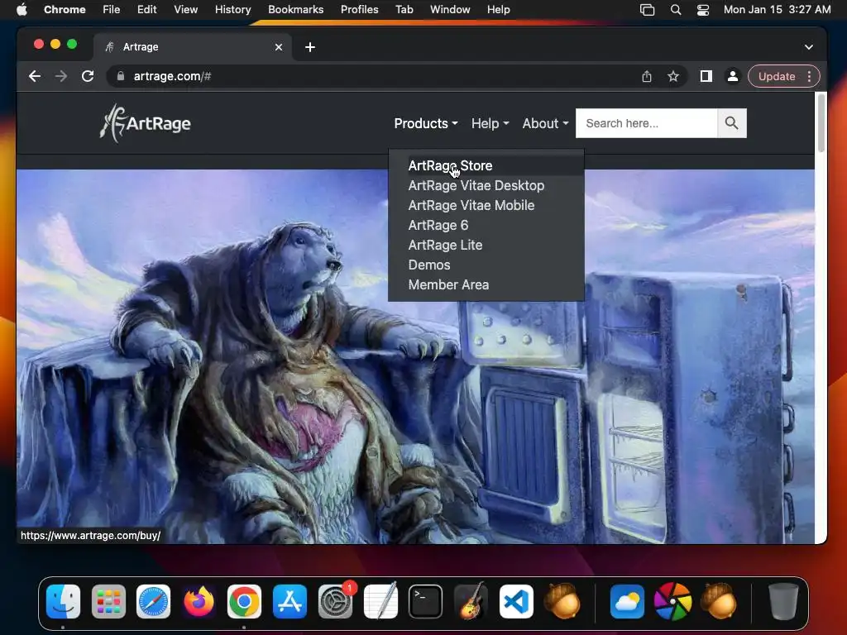Collapse the Products dropdown menu
Screen dimensions: 847x635
click(426, 123)
